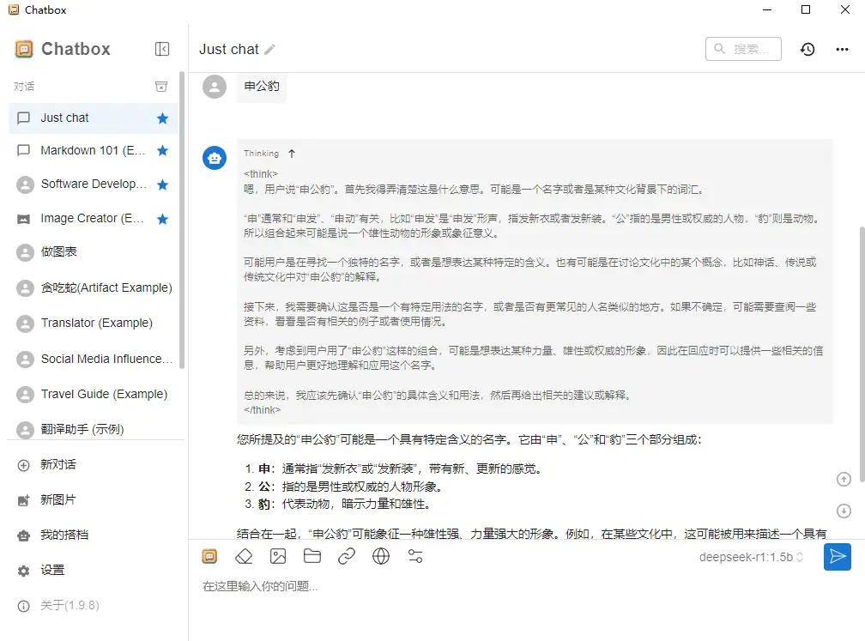Click the message input 在这里输入你的问题
865x641 pixels.
point(527,586)
